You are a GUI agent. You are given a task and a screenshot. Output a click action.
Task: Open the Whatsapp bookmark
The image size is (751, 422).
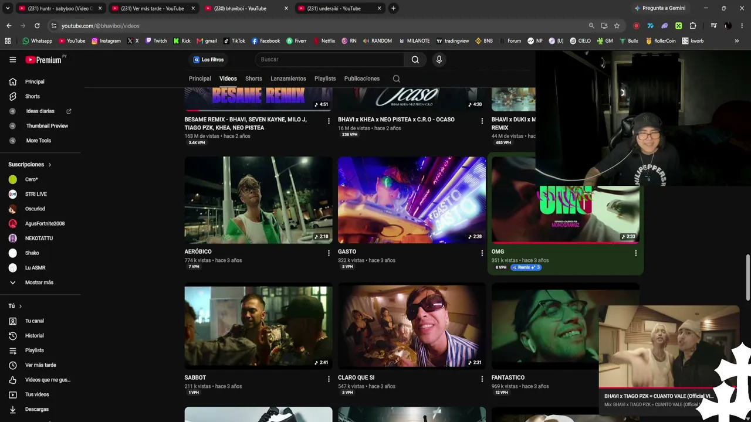37,41
